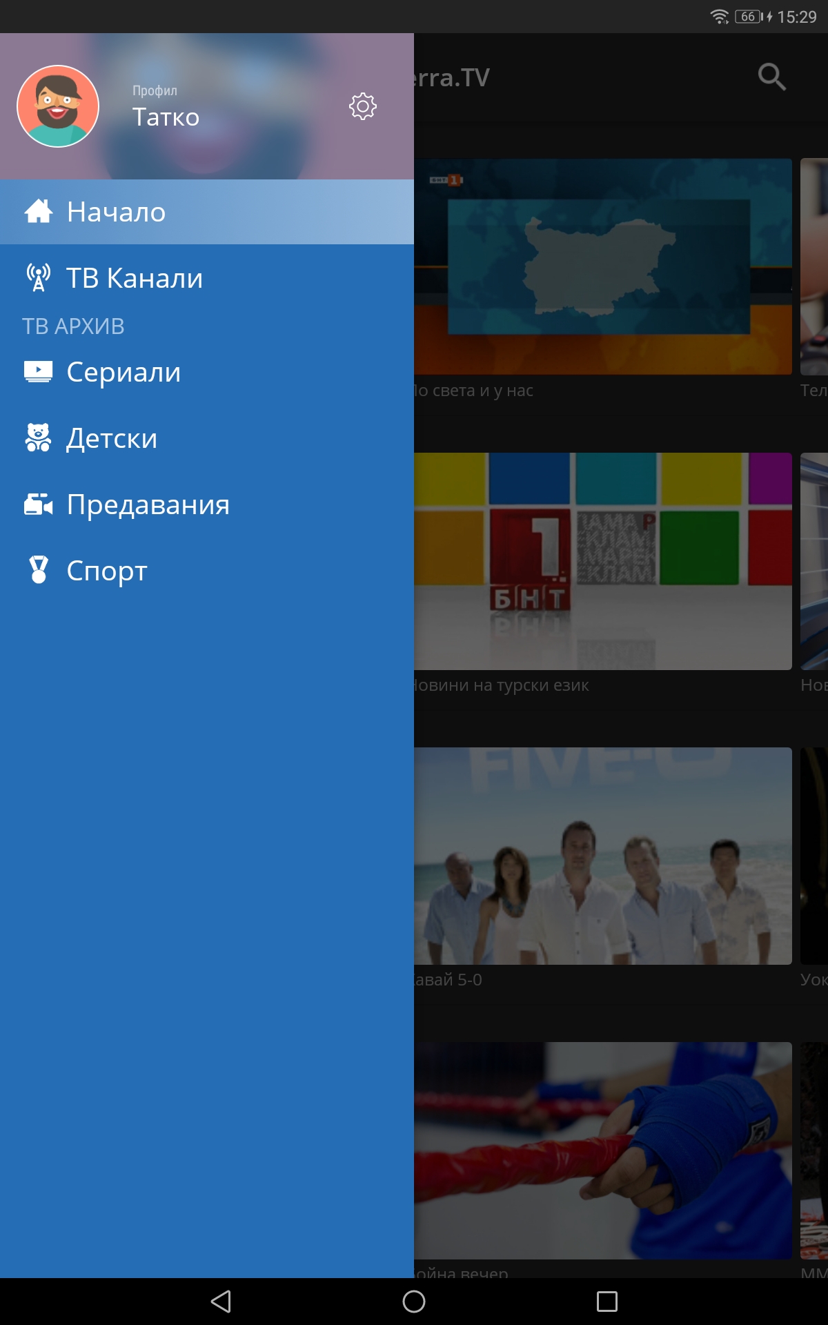This screenshot has height=1325, width=828.
Task: Click the antenna icon for ТВ Канали
Action: click(x=39, y=277)
